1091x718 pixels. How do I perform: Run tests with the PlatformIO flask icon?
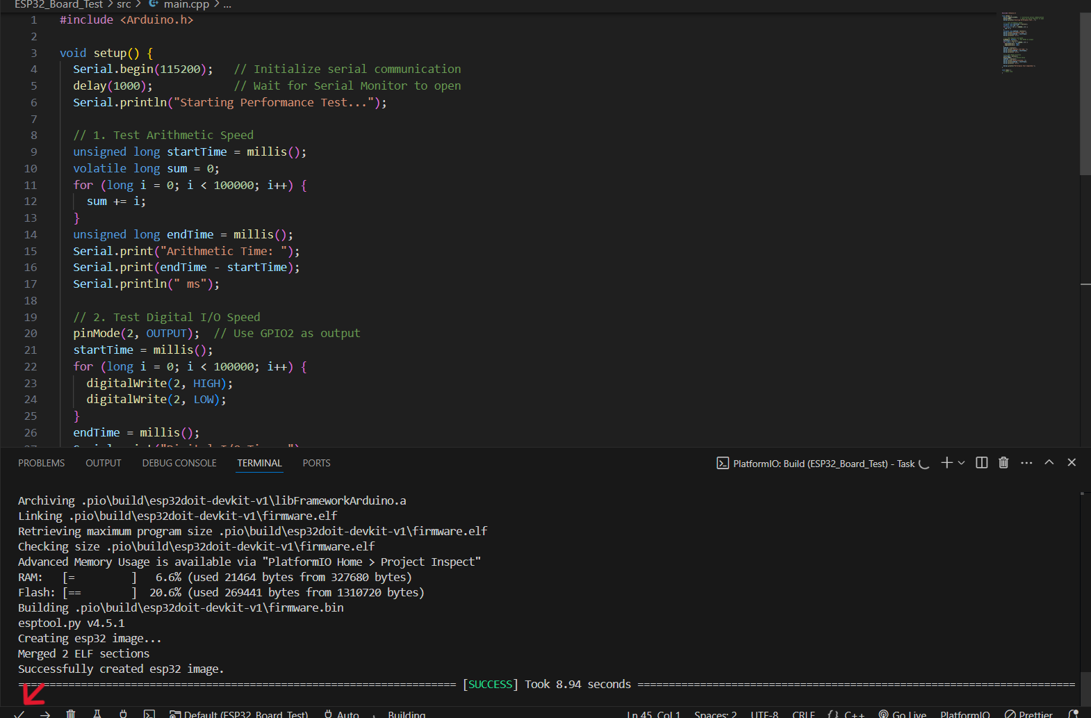97,714
